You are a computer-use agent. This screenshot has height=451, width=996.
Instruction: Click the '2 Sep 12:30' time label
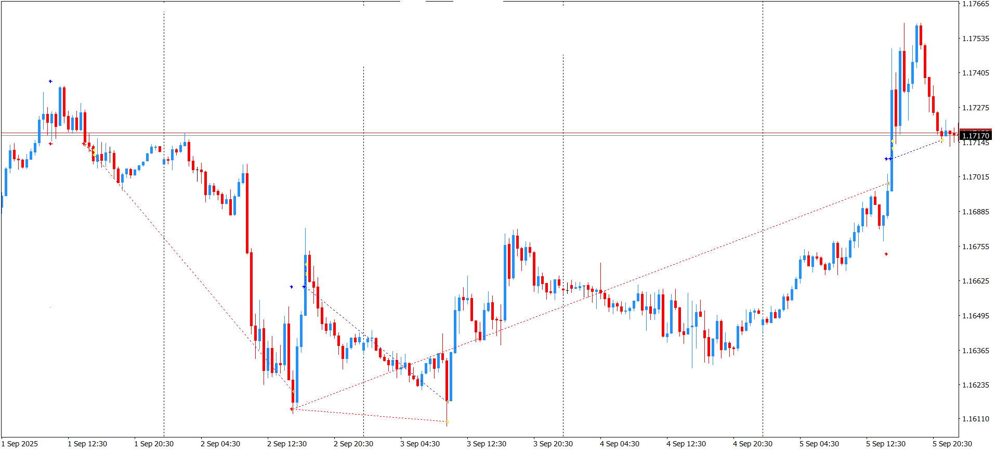(x=287, y=444)
